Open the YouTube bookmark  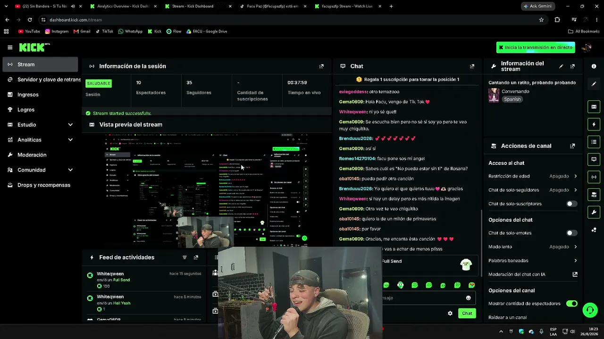pyautogui.click(x=29, y=32)
